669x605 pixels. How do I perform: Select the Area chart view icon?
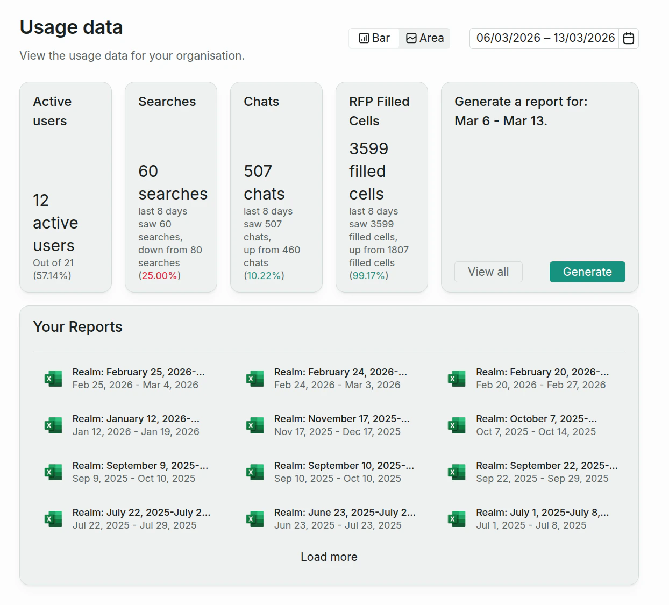pyautogui.click(x=411, y=38)
